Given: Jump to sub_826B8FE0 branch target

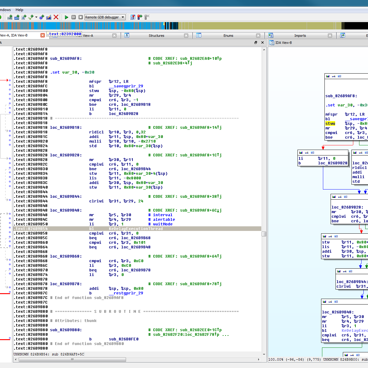Looking at the screenshot, I should pyautogui.click(x=124, y=339).
